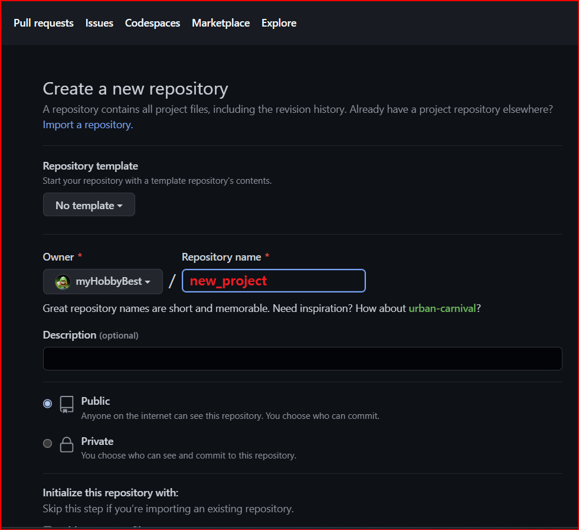Open Codespaces from the navigation bar
The image size is (579, 530).
pos(152,23)
